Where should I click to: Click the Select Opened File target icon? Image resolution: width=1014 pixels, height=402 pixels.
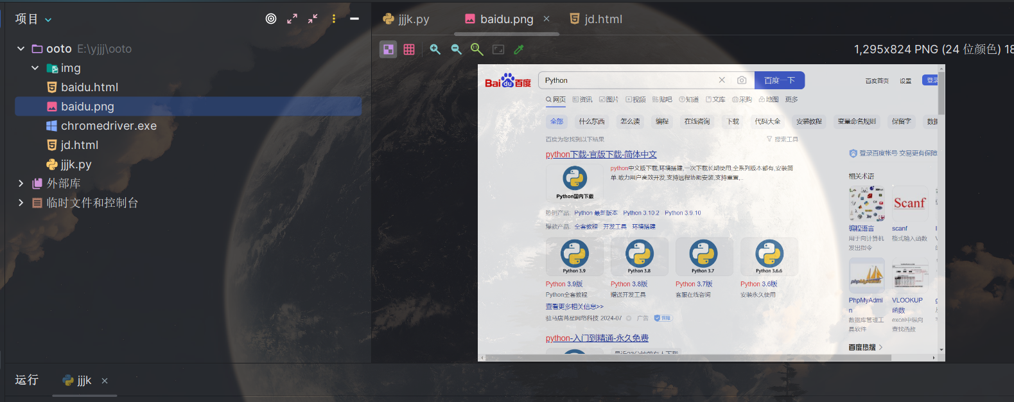271,19
